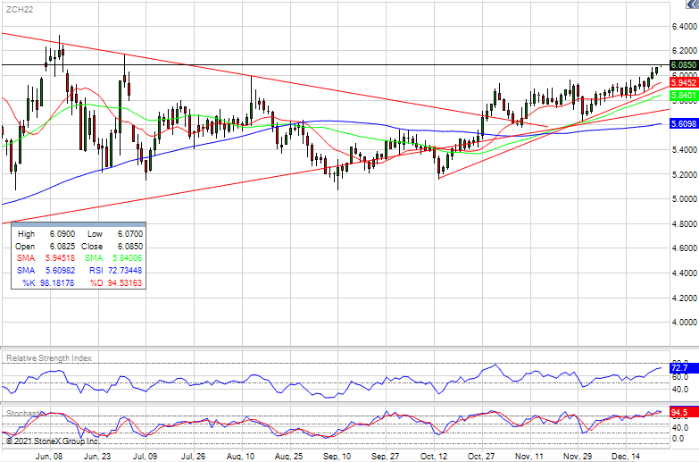Click the green 5.8401 SMA price tag
Image resolution: width=699 pixels, height=462 pixels.
(x=684, y=95)
